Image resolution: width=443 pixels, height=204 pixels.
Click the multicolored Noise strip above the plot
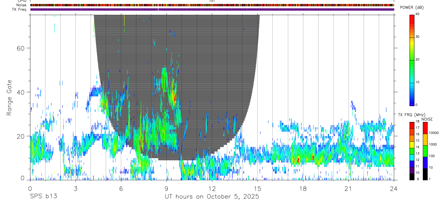(212, 5)
